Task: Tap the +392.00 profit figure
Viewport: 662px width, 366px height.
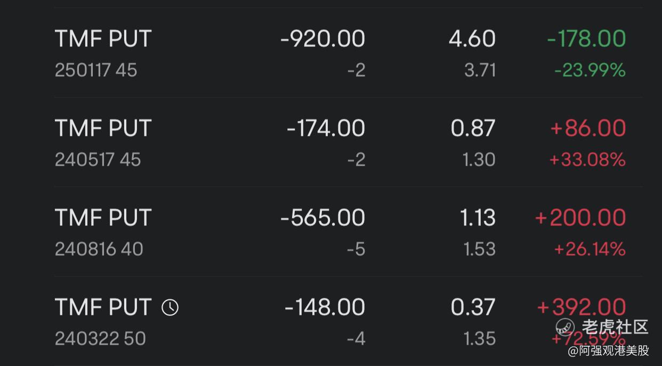Action: [582, 307]
